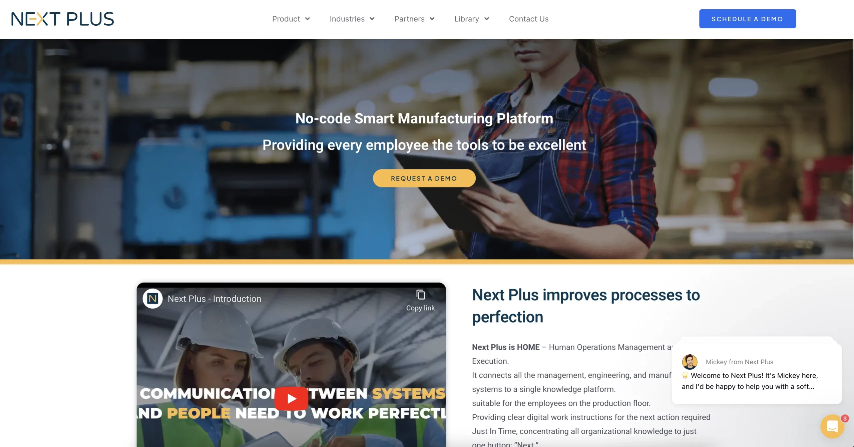Click the Schedule a Demo button
854x447 pixels.
(x=747, y=18)
